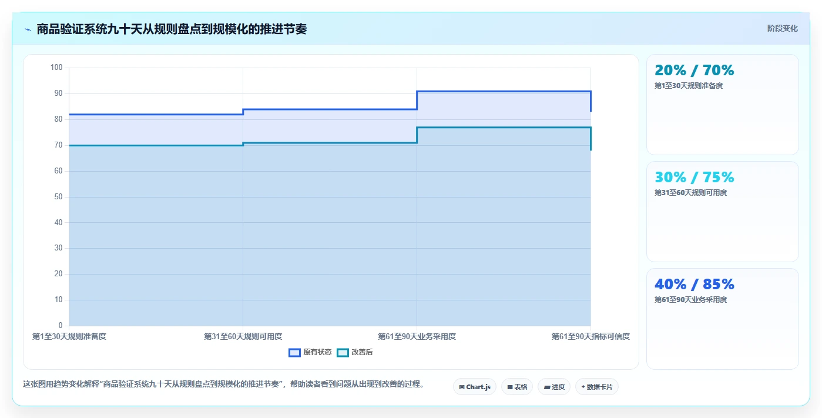Open the 30% / 75% data card
The height and width of the screenshot is (418, 822).
(723, 212)
